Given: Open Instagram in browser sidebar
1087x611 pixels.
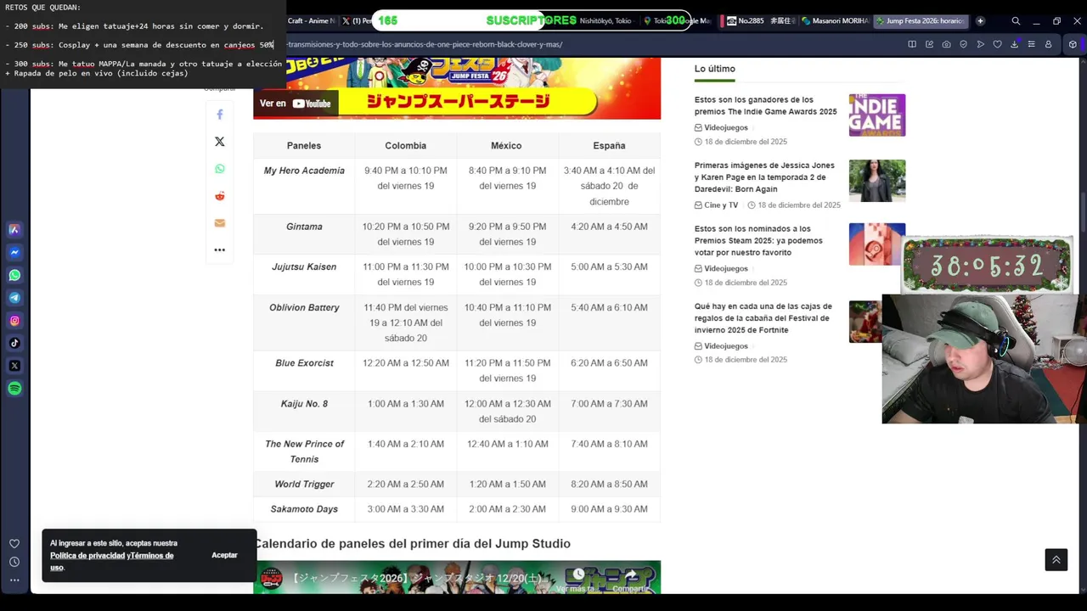Looking at the screenshot, I should [x=14, y=321].
